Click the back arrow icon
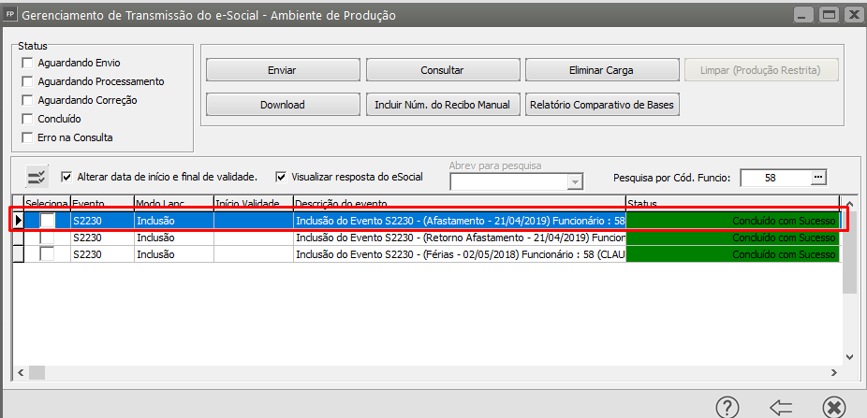867x418 pixels. click(781, 408)
